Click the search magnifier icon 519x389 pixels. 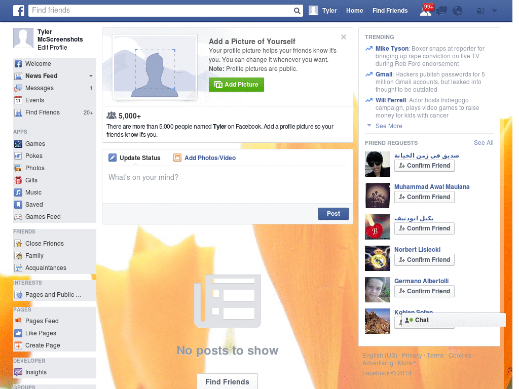(x=297, y=11)
